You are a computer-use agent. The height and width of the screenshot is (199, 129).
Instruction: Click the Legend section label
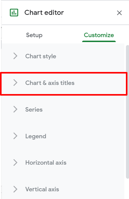(36, 136)
